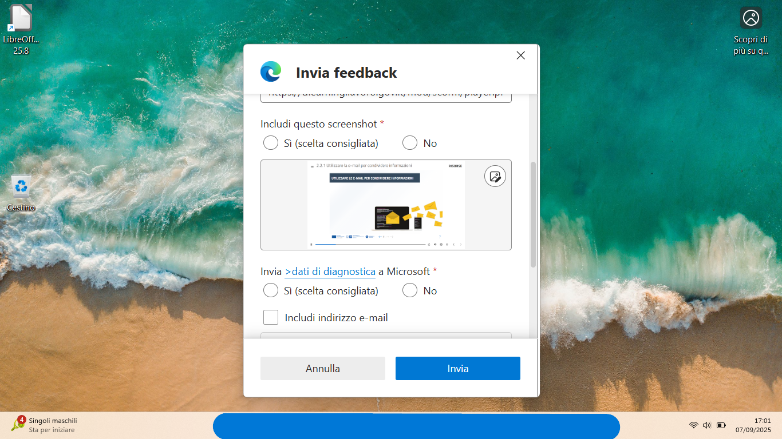Click the URL input field

tap(386, 97)
